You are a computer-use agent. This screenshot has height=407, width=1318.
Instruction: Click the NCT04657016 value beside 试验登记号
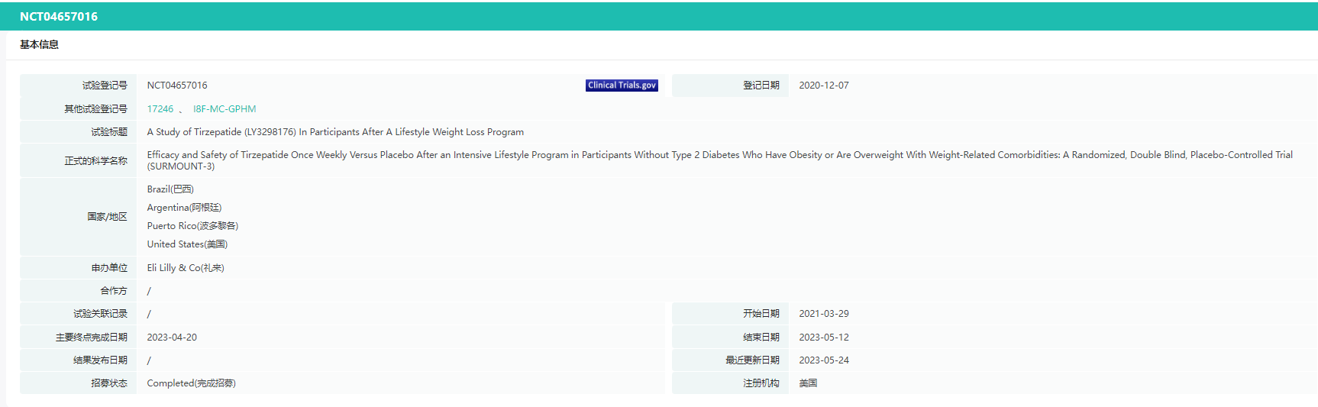point(177,86)
